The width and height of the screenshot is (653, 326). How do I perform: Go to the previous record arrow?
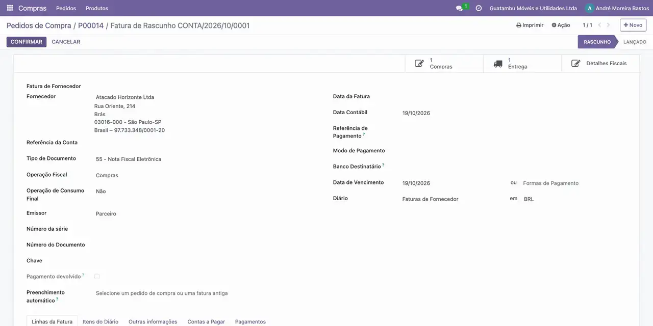599,25
